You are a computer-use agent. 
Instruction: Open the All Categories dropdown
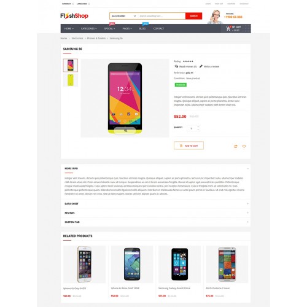click(123, 16)
